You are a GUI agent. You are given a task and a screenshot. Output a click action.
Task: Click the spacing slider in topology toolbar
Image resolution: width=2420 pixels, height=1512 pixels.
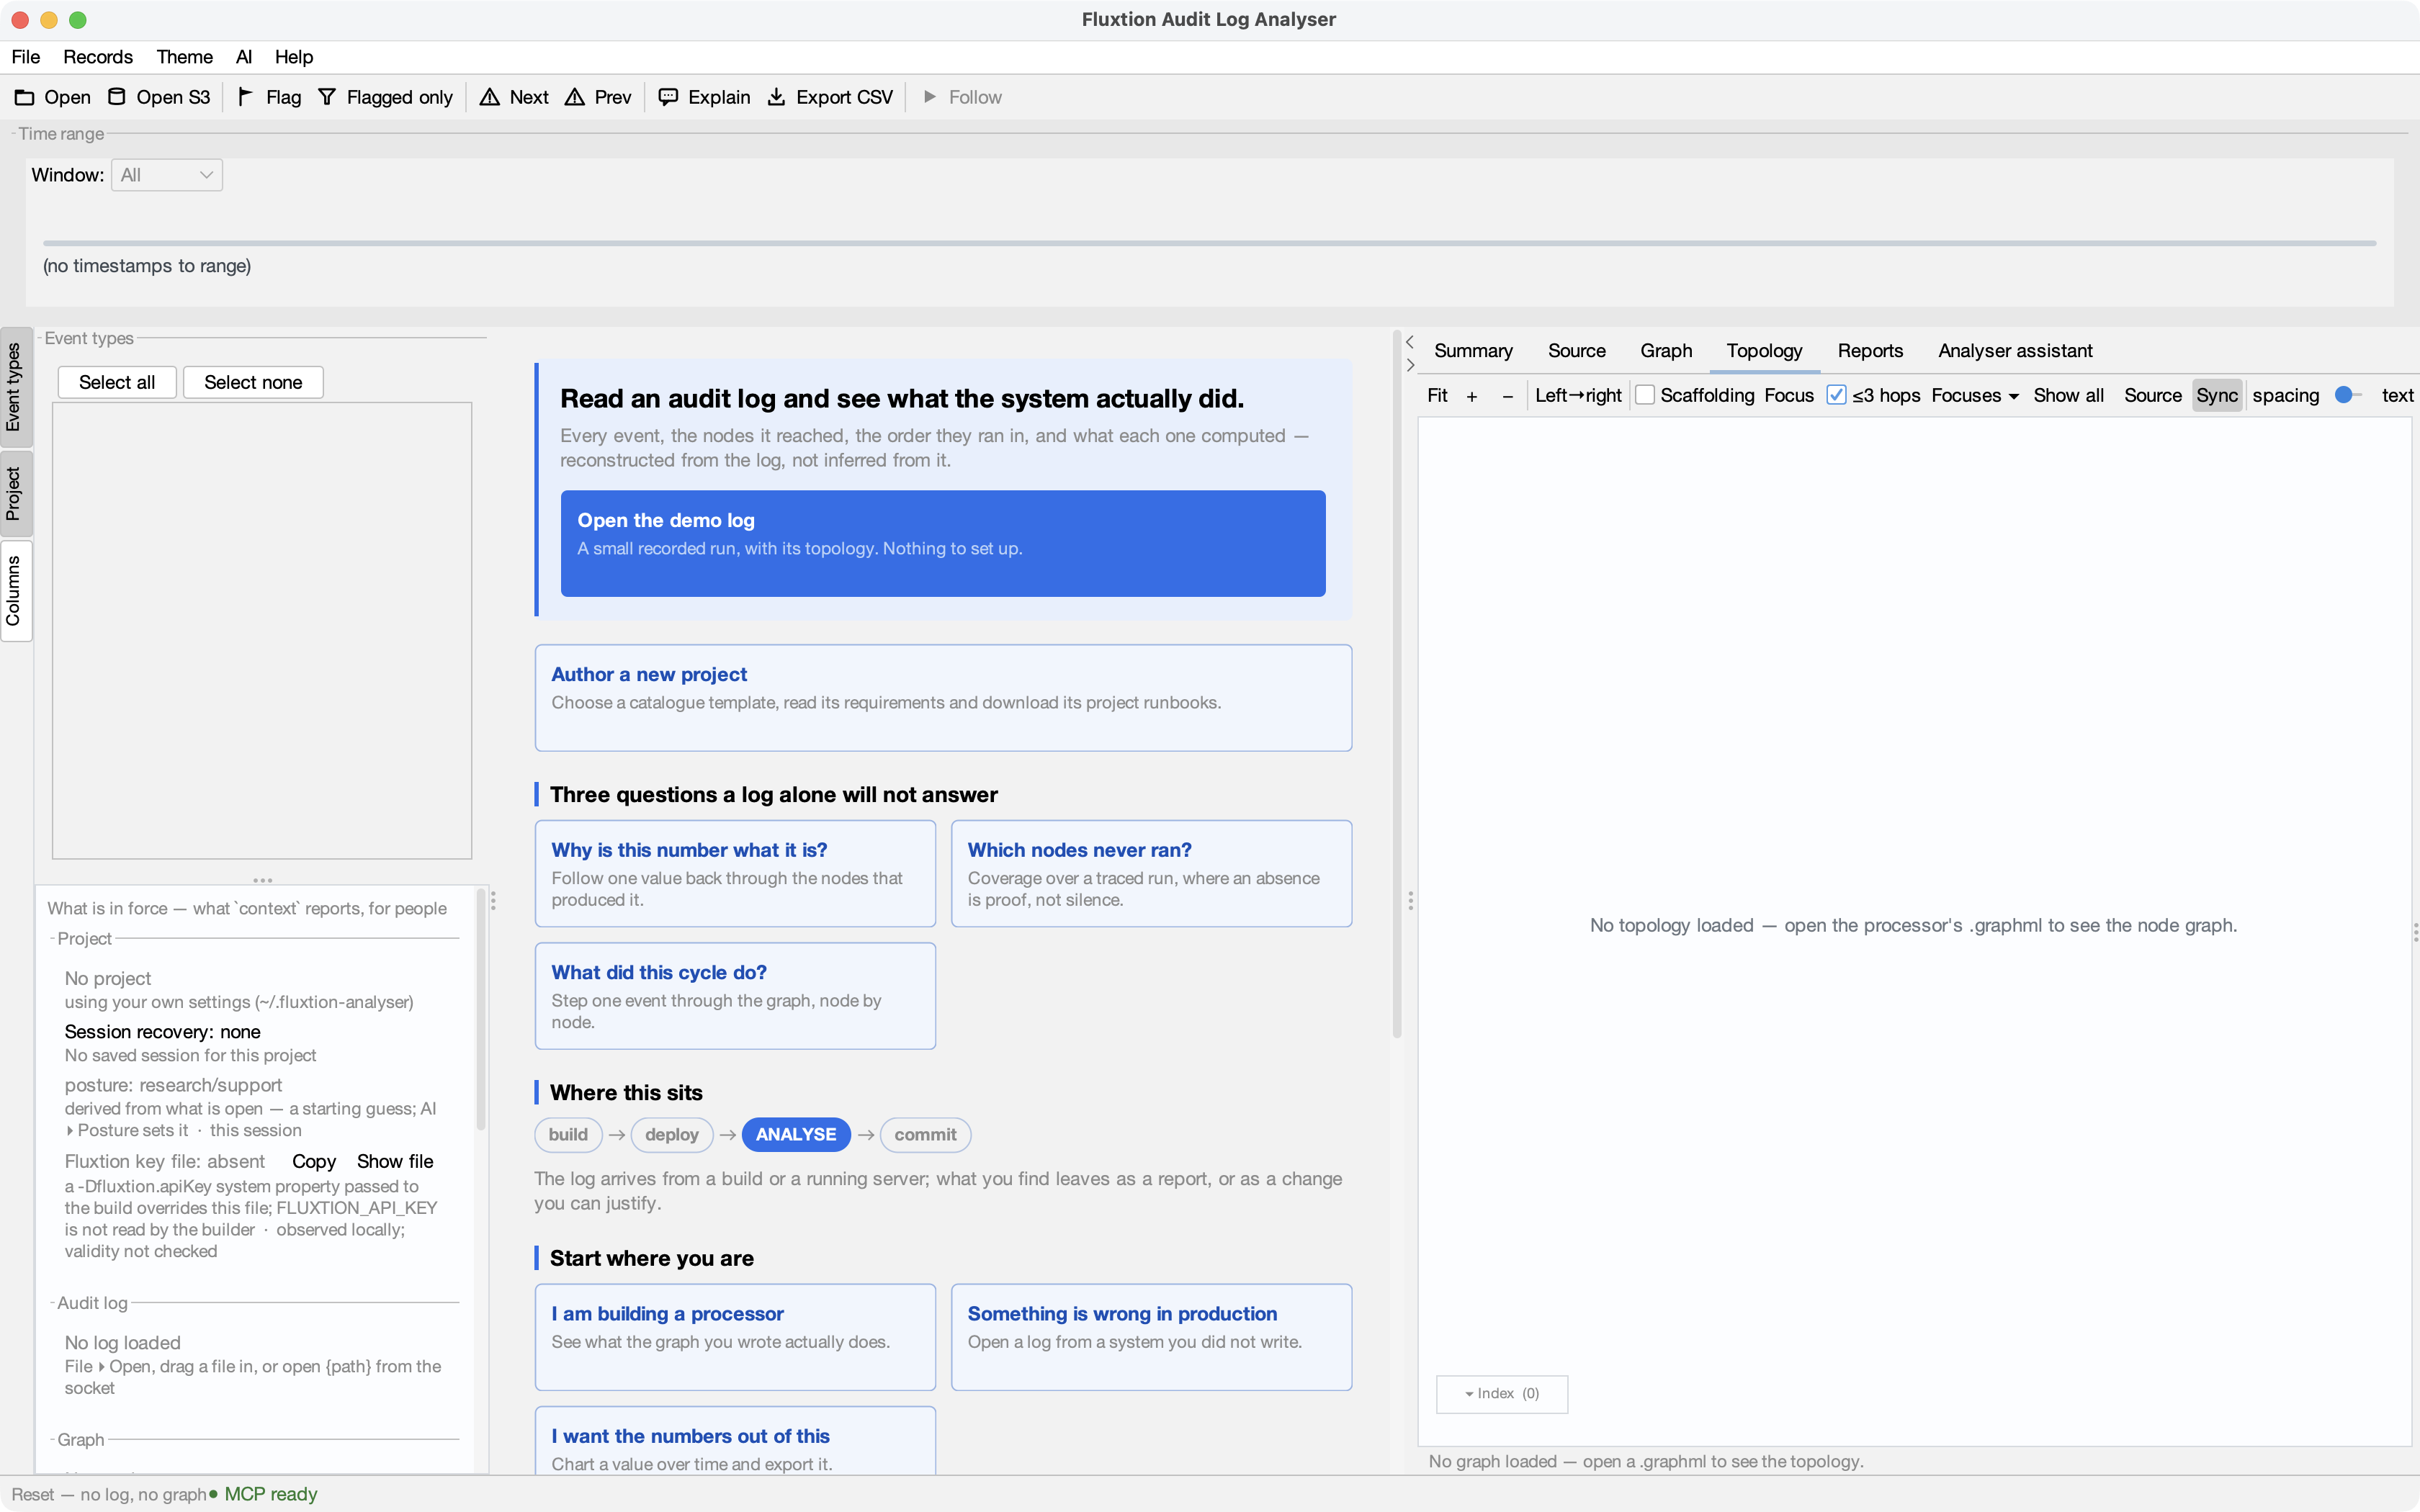(2347, 395)
